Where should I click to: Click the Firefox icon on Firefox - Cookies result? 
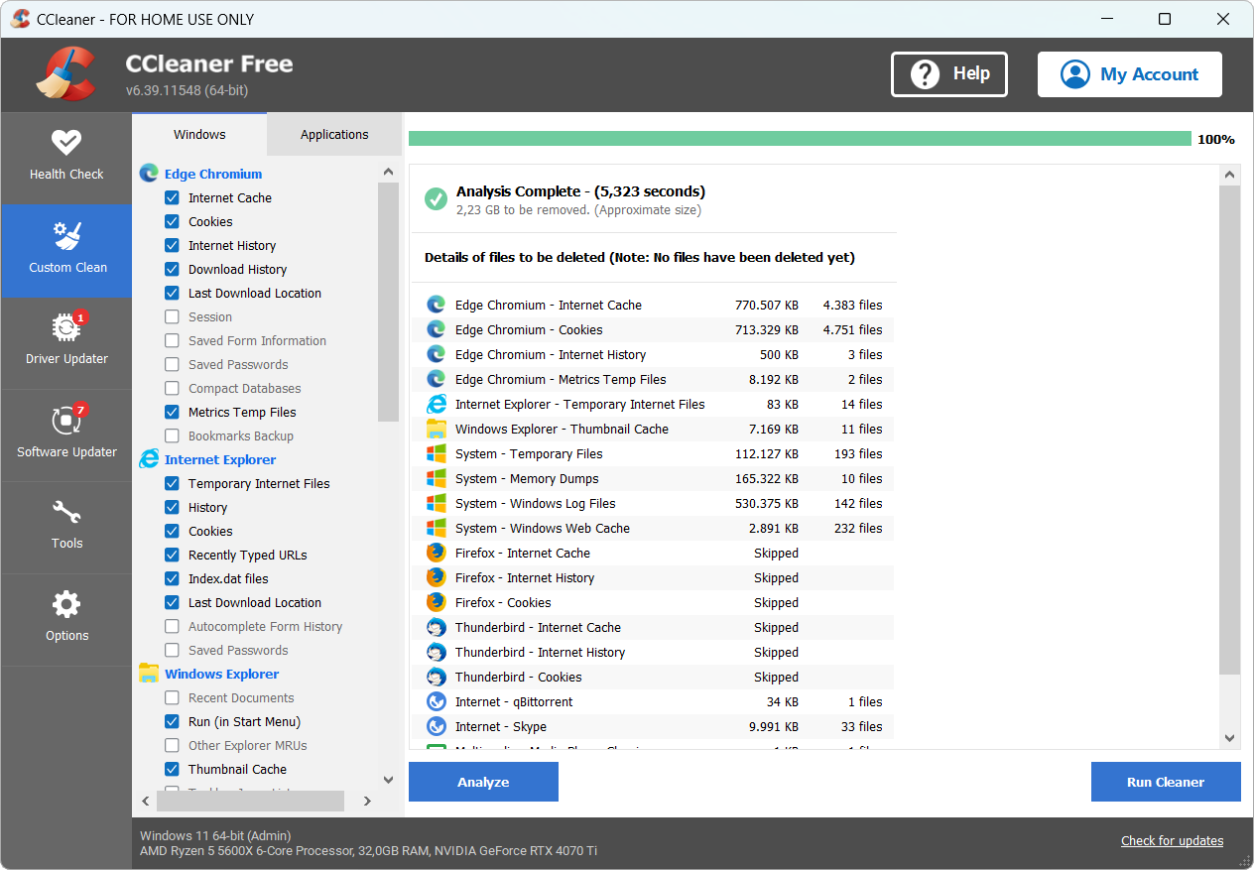coord(437,602)
